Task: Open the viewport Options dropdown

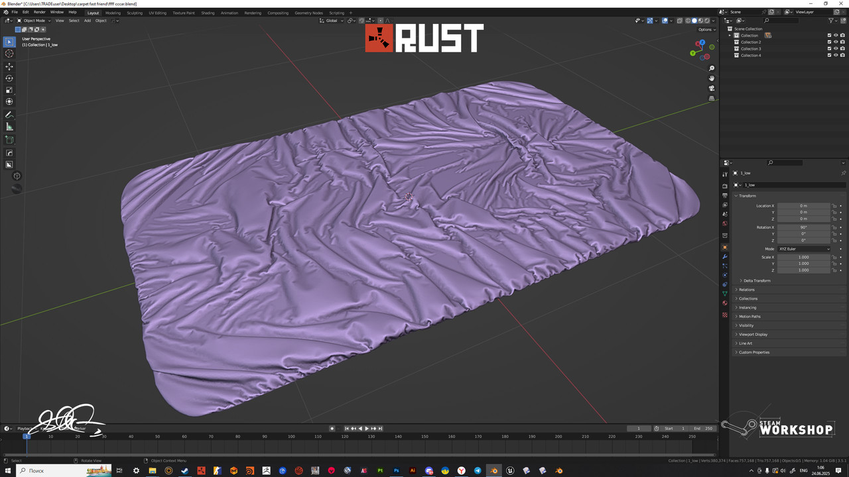Action: click(706, 29)
